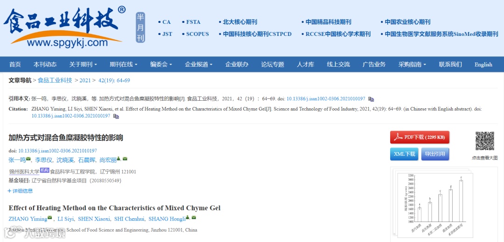Click the 食品工业科技 journal logo

pos(64,28)
